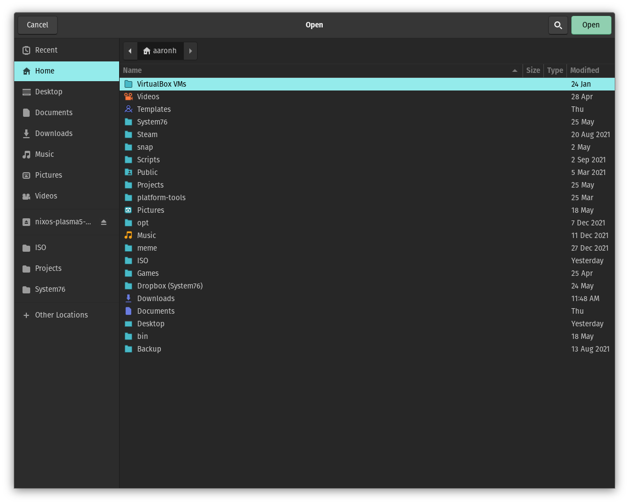Click the Videos camera folder icon

pos(128,97)
